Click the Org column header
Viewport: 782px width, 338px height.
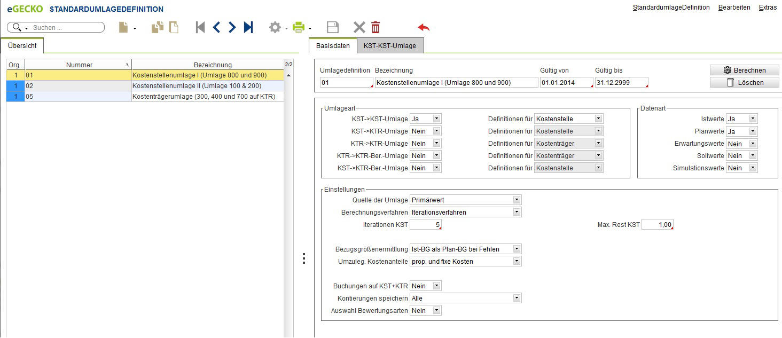[x=15, y=65]
